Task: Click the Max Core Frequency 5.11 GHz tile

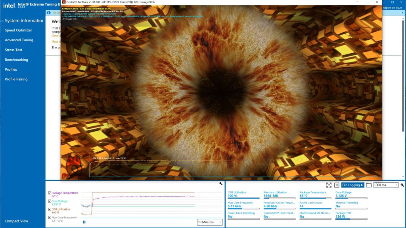Action: 243,205
